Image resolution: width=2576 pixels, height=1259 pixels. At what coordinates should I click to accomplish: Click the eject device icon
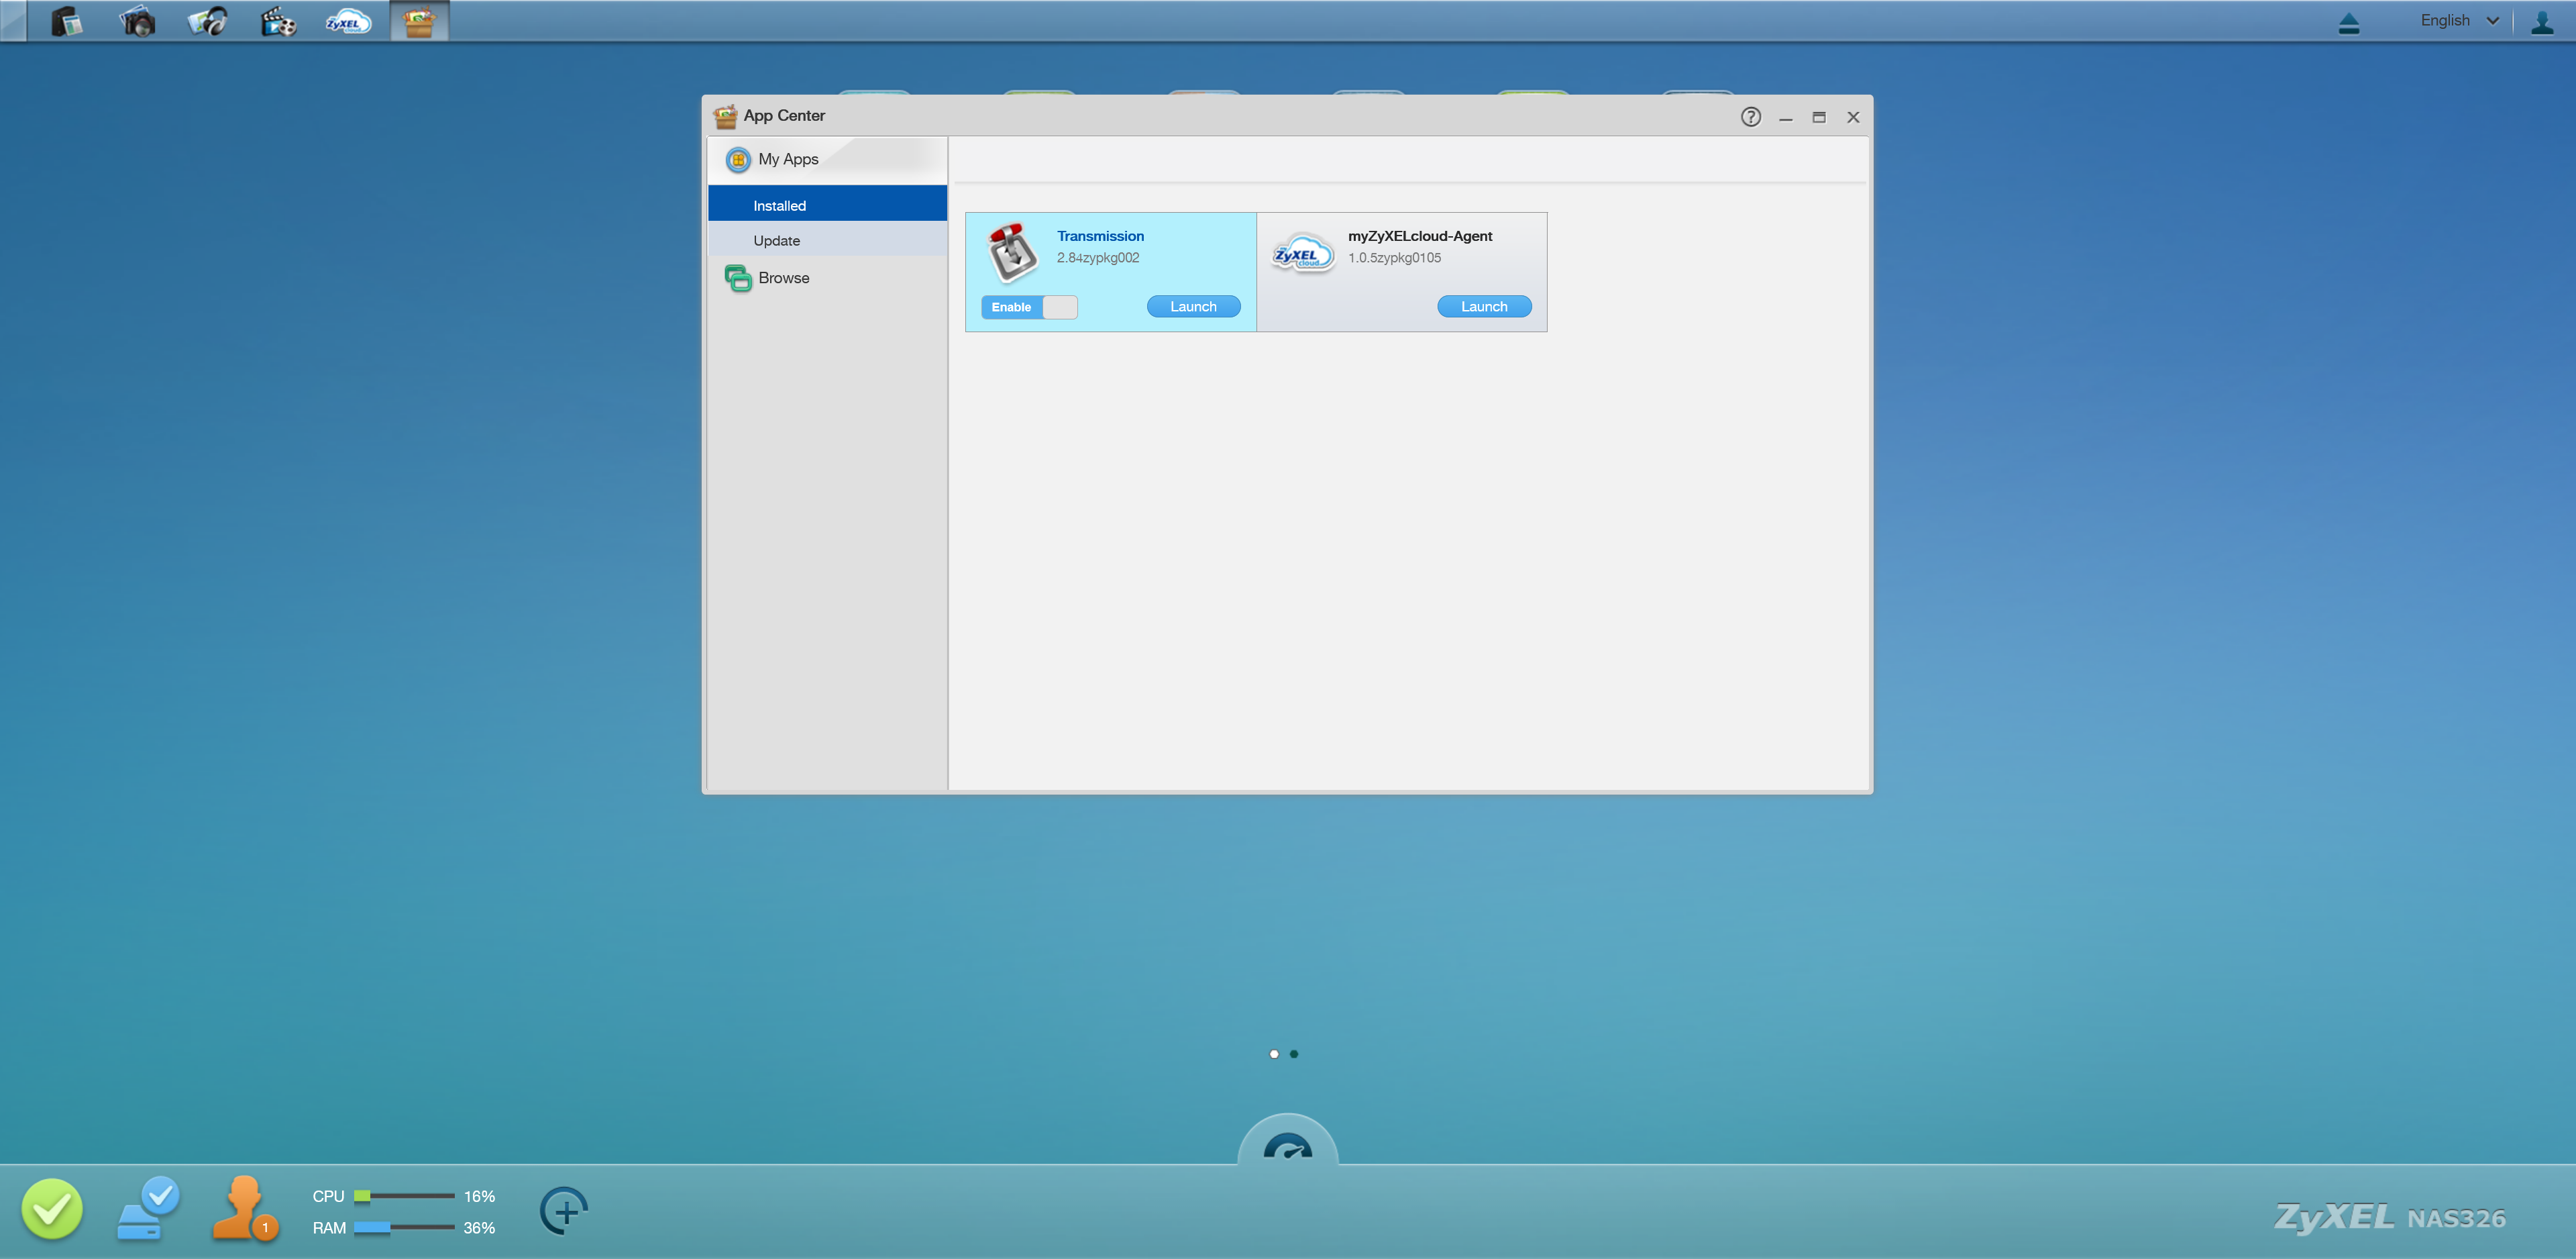point(2349,23)
